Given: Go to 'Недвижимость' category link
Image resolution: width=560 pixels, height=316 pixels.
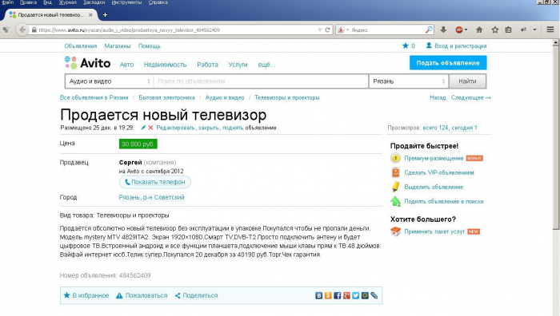Looking at the screenshot, I should click(165, 65).
